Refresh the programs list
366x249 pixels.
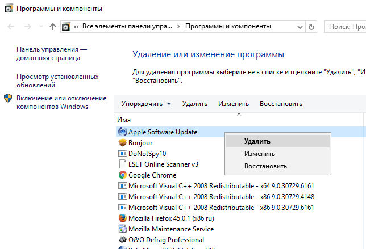(311, 27)
